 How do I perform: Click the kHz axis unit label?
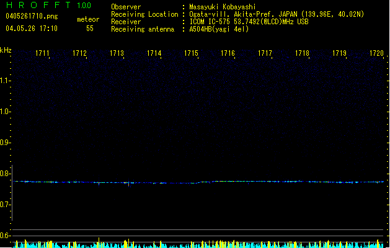click(x=6, y=50)
